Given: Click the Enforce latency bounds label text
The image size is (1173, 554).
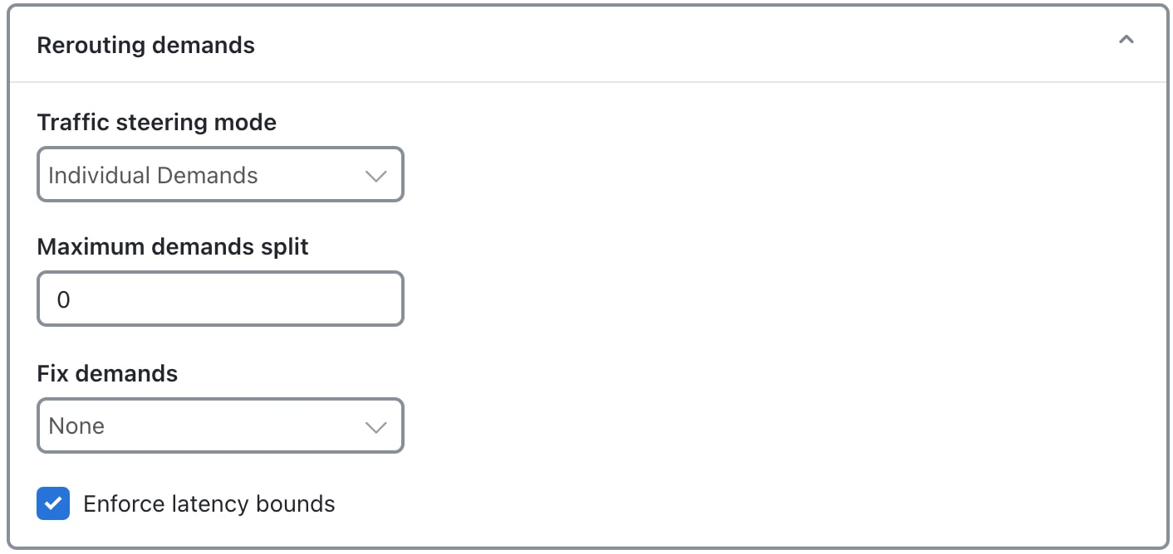Looking at the screenshot, I should pyautogui.click(x=209, y=504).
